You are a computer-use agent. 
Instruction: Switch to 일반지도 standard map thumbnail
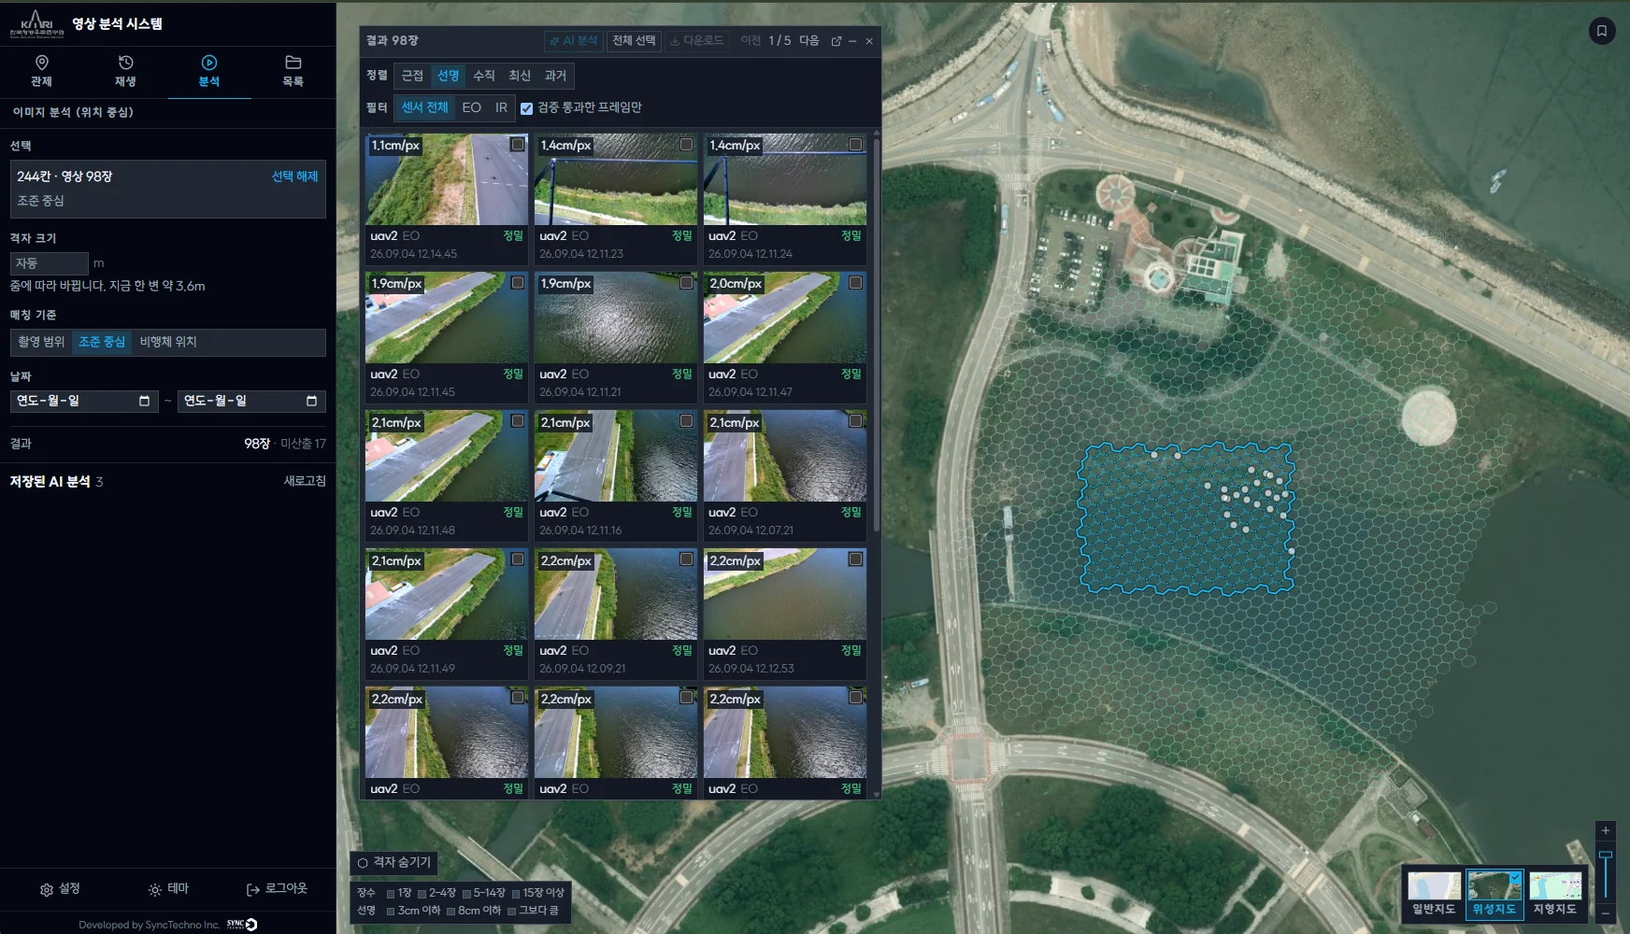coord(1434,894)
